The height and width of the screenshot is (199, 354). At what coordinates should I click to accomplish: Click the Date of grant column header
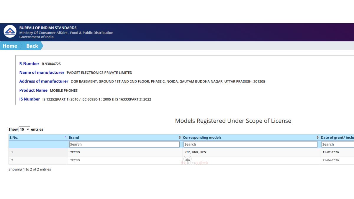coord(337,137)
